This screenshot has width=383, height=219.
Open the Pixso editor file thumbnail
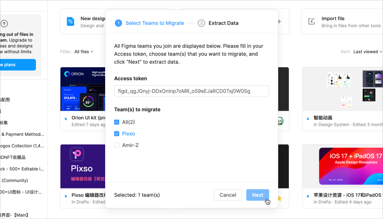(83, 166)
